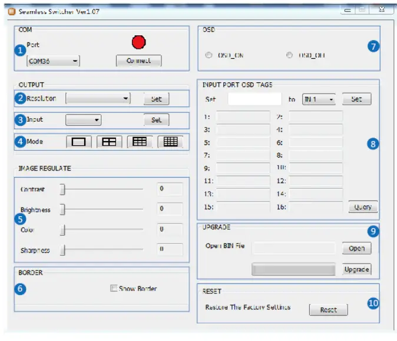Click the Reset factory settings button
397x341 pixels.
(x=329, y=310)
